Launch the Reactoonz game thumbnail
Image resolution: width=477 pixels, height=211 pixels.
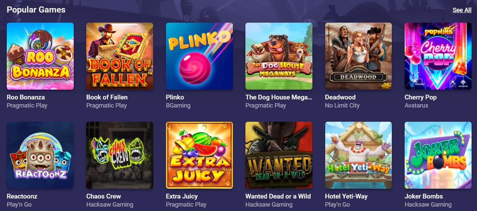click(40, 155)
